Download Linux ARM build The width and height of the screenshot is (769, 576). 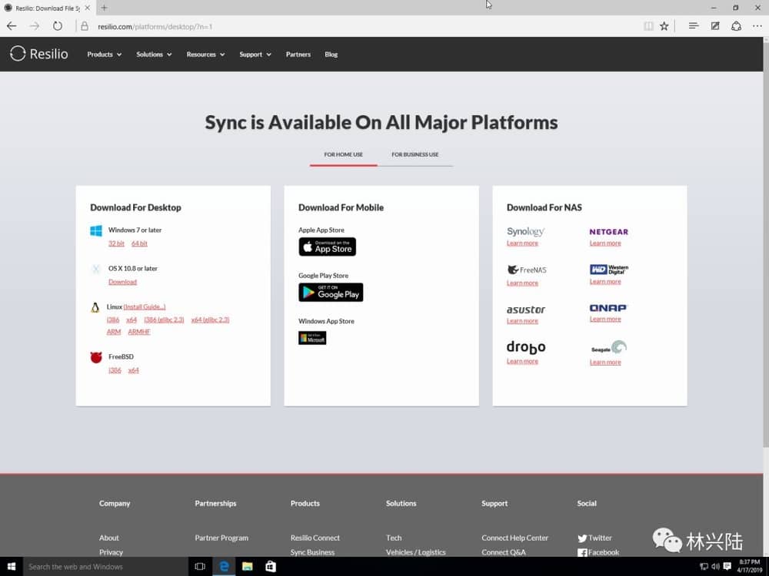coord(114,332)
